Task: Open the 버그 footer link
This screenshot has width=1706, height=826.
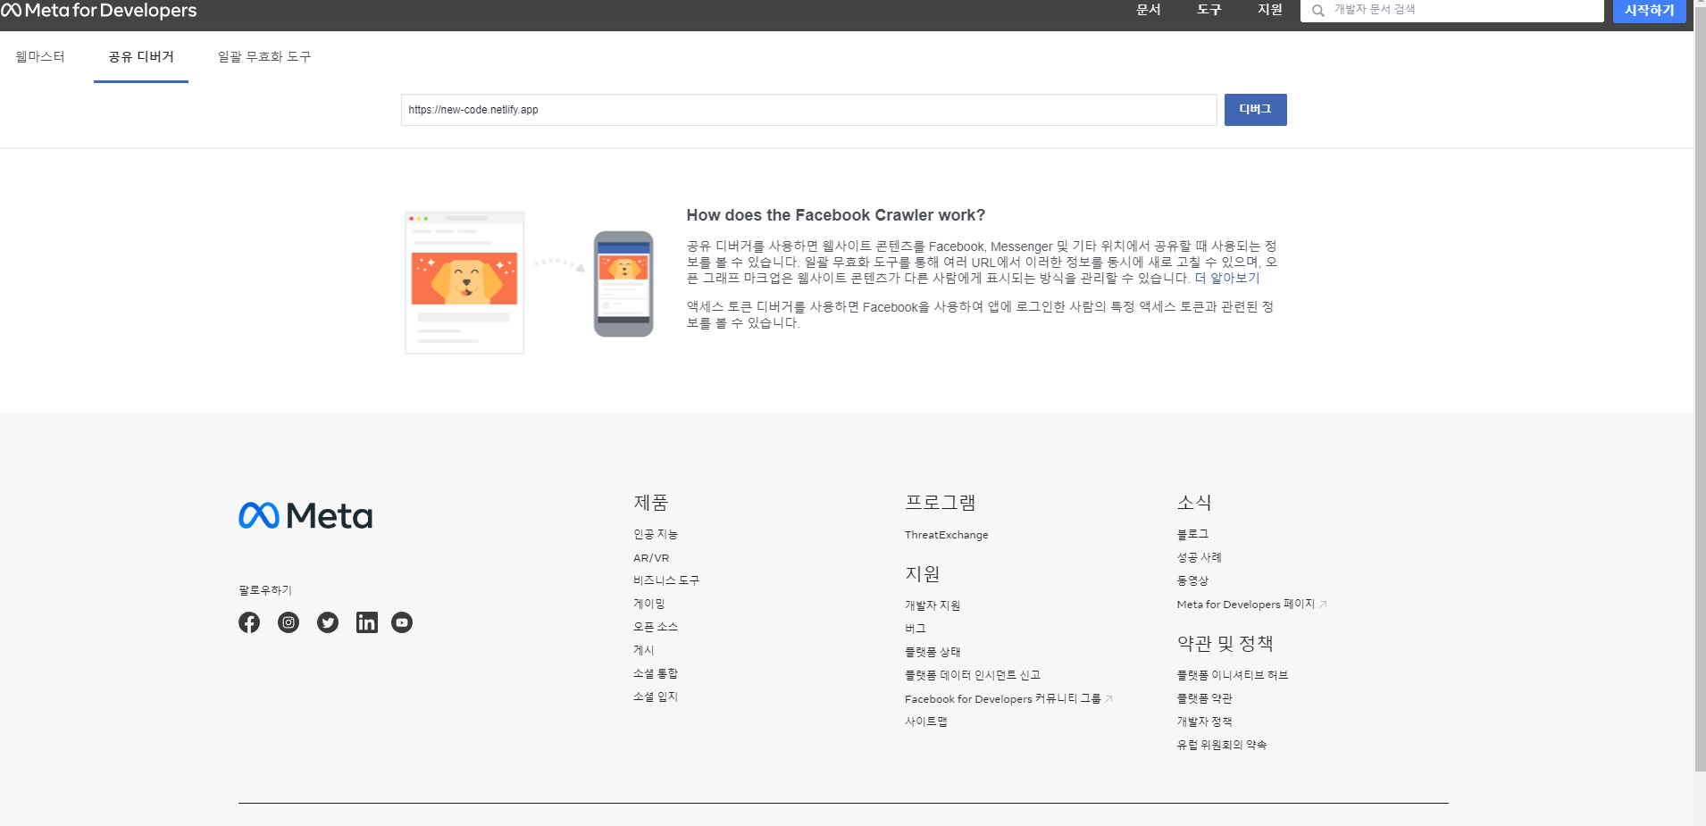Action: tap(916, 629)
